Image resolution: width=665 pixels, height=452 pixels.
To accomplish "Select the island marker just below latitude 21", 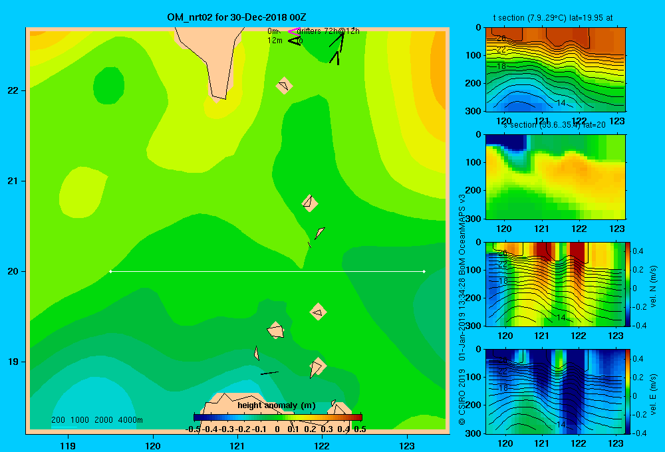I will (310, 203).
